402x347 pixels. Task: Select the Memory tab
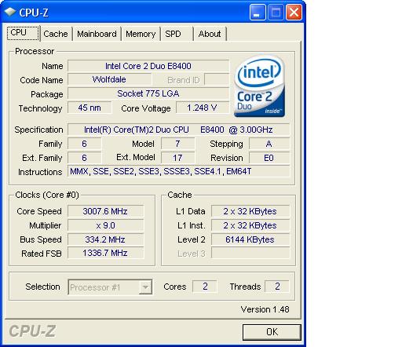(141, 34)
